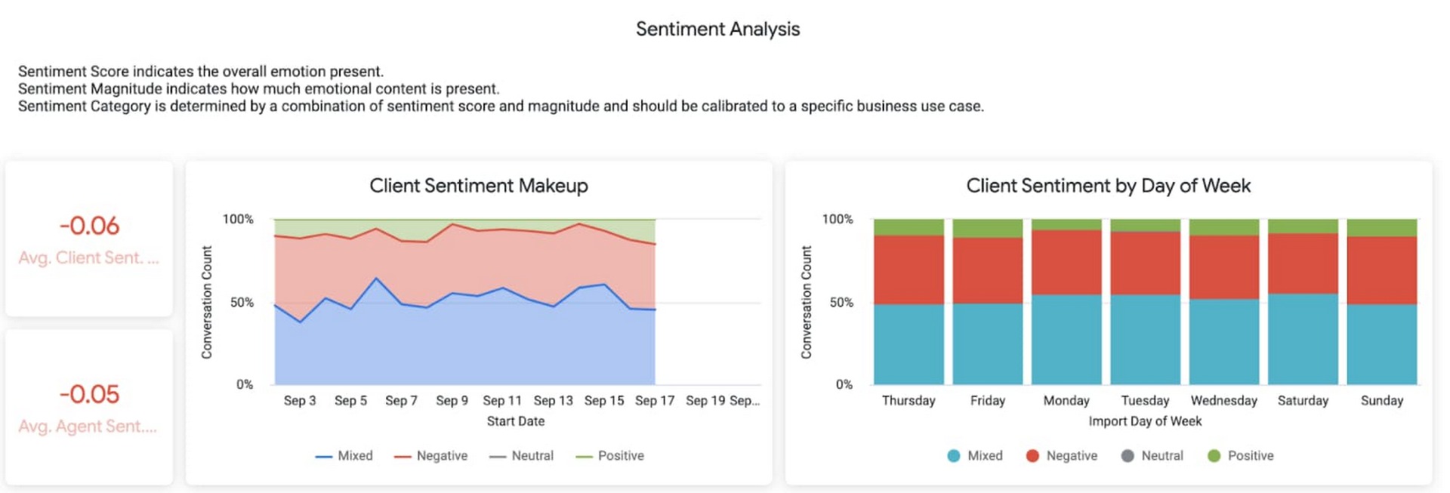
Task: Click the Friday label under the bar chart
Action: (x=987, y=401)
